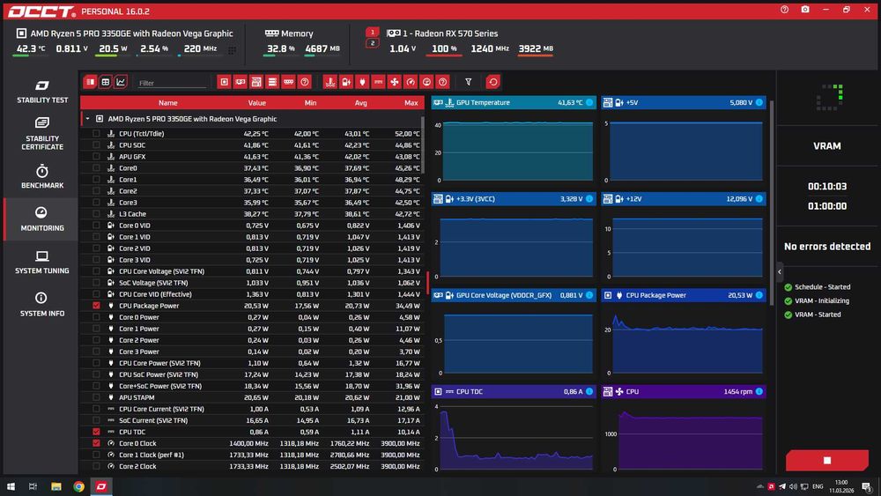Click the sensor table vertical scrollbar

[x=422, y=145]
